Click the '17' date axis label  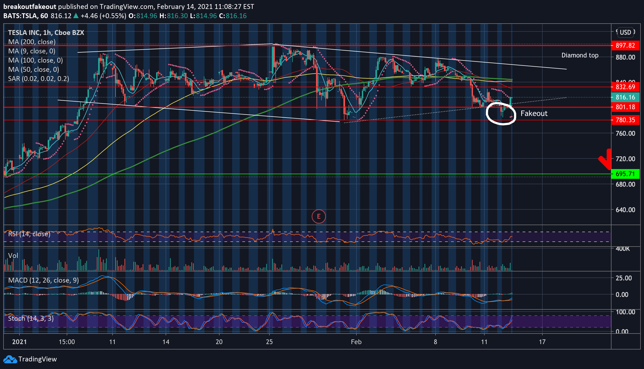click(542, 342)
